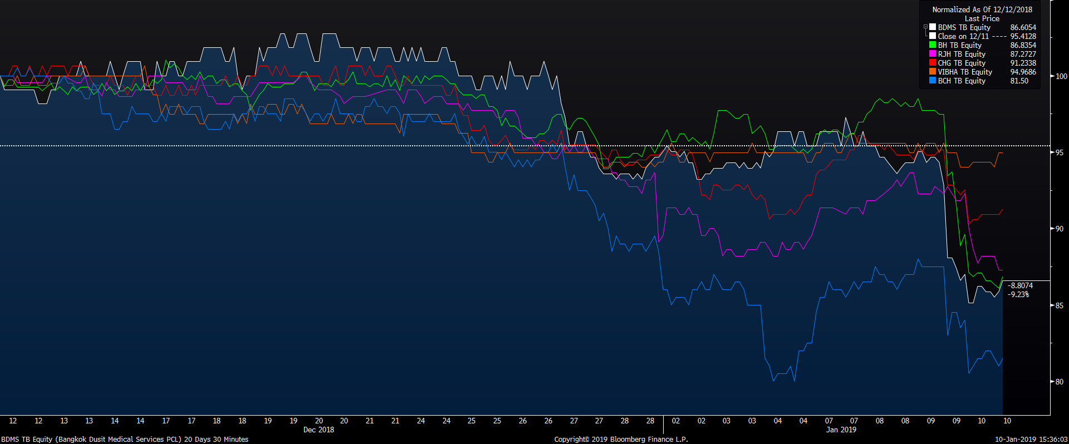Click the 90 y-axis tick label
The width and height of the screenshot is (1069, 444).
(x=1060, y=229)
